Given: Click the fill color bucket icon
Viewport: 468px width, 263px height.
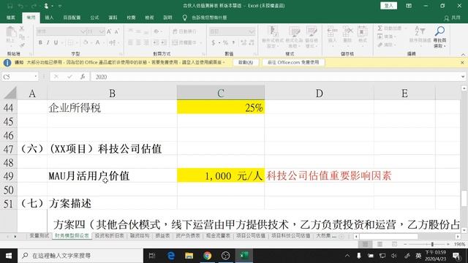Looking at the screenshot, I should click(86, 42).
